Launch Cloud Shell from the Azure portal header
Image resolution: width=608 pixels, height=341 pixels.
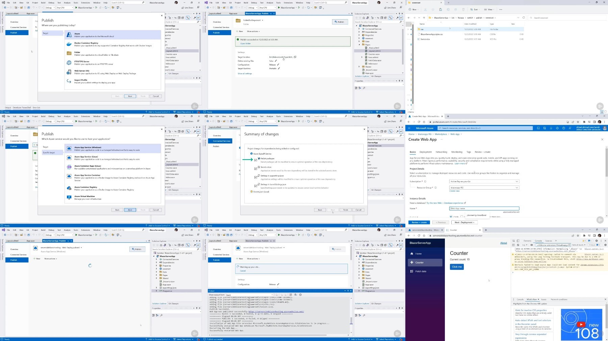coord(538,128)
